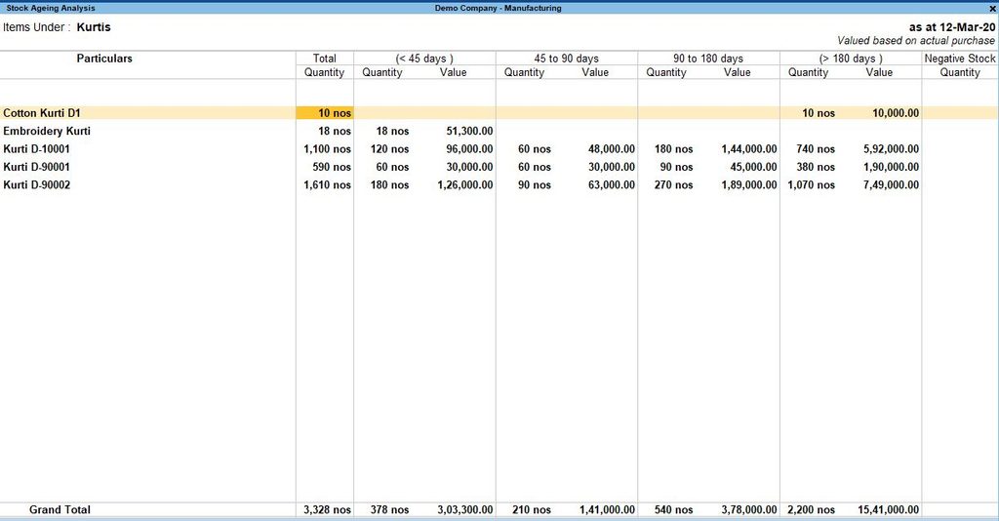The height and width of the screenshot is (521, 999).
Task: Click the as at 12-Mar-20 date
Action: [952, 27]
